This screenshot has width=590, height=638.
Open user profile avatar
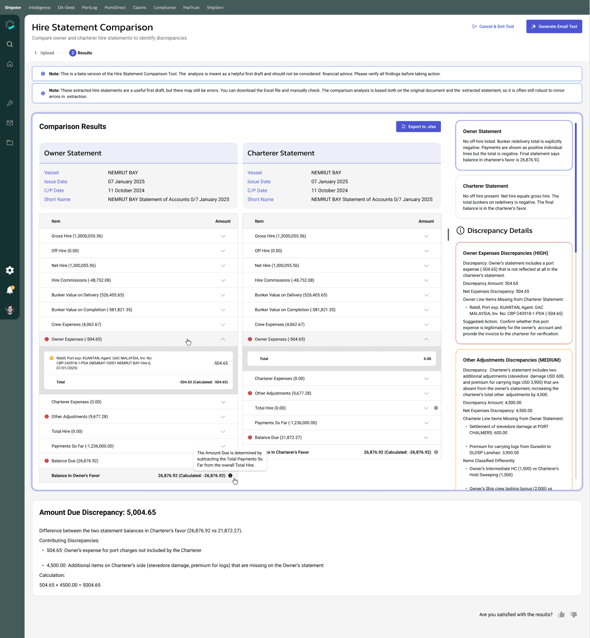point(10,310)
